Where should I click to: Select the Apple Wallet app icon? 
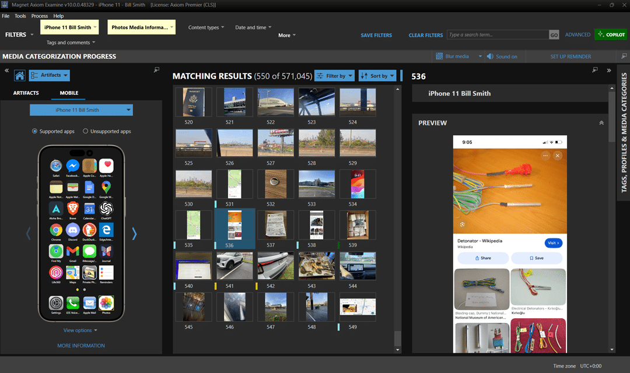pyautogui.click(x=73, y=187)
